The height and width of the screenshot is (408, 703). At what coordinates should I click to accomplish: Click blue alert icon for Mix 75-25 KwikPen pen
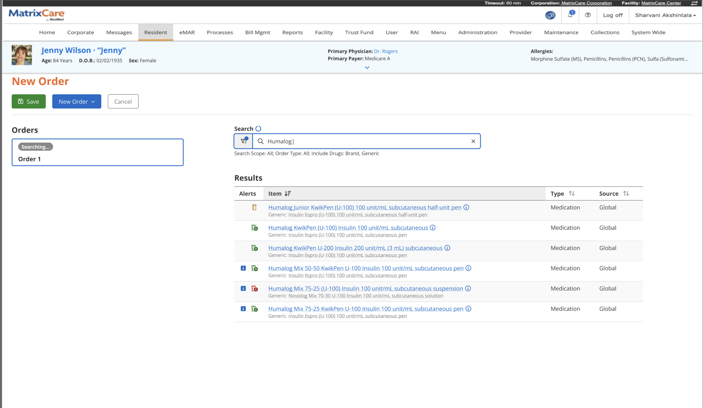pos(243,309)
